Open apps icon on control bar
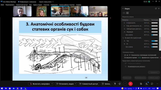The image size is (161, 90). (141, 84)
